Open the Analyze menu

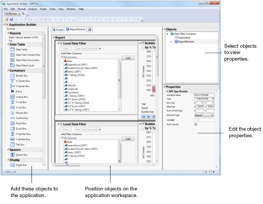[32, 9]
